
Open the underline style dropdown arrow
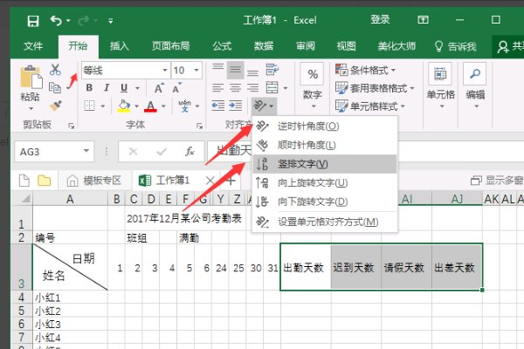tap(137, 88)
